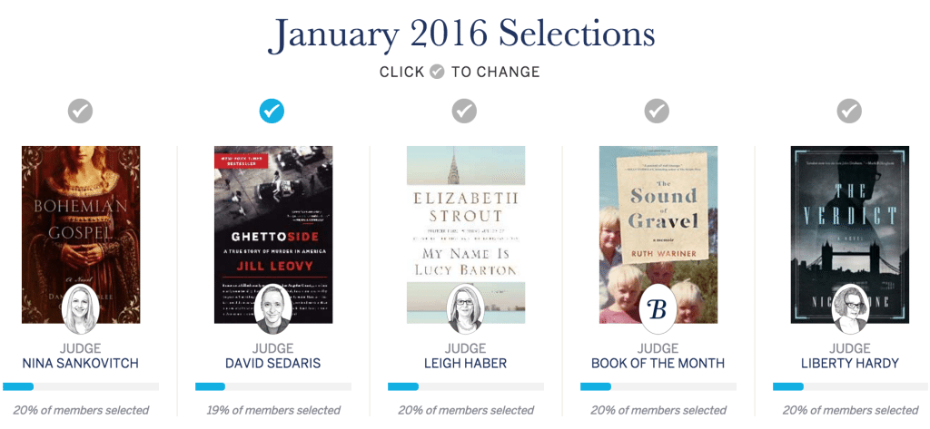Image resolution: width=930 pixels, height=429 pixels.
Task: Click the David Sedaris judge name
Action: tap(272, 363)
